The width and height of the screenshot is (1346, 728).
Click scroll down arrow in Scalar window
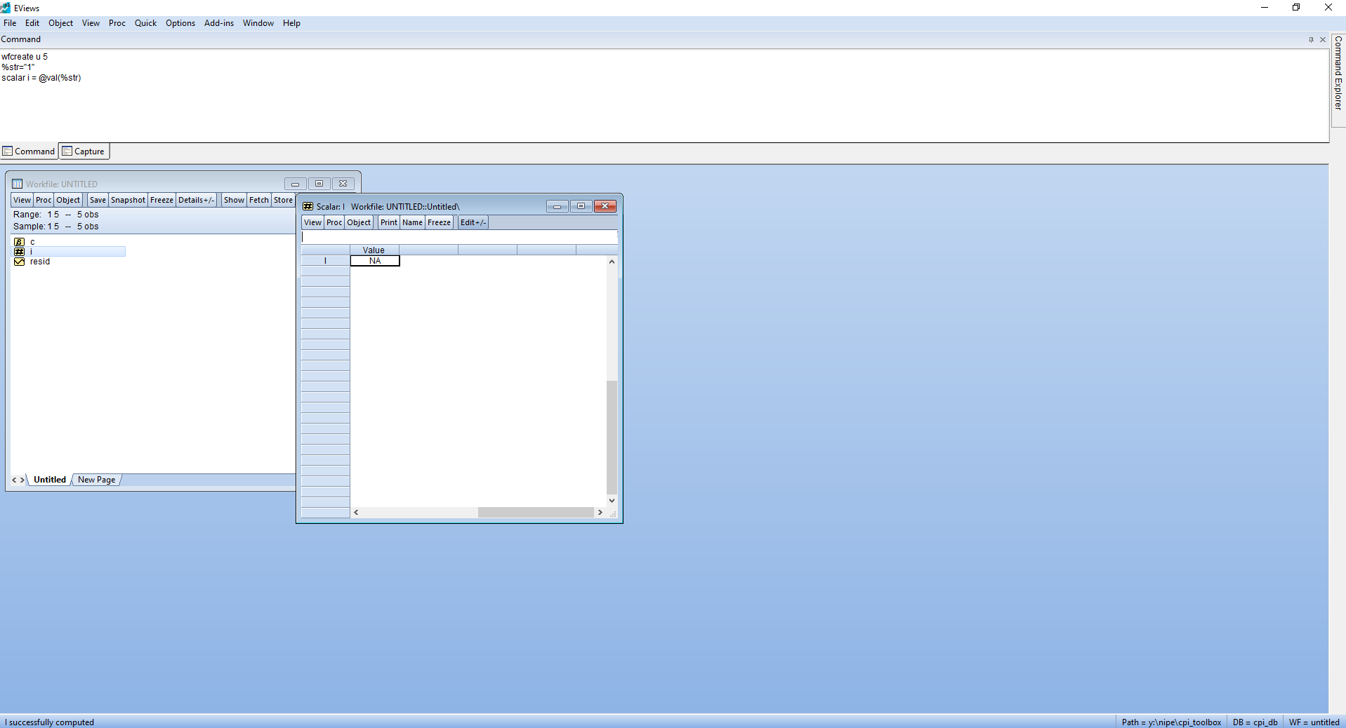click(x=612, y=501)
